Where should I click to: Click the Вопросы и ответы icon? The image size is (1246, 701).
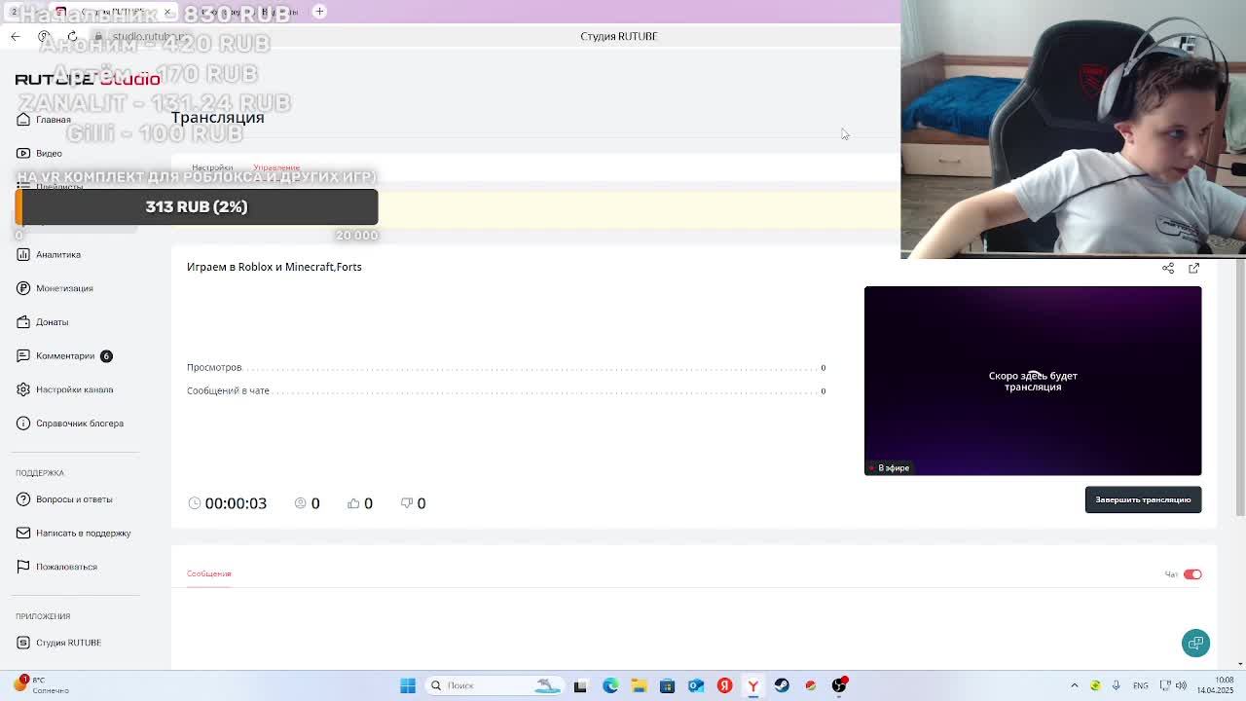point(23,499)
